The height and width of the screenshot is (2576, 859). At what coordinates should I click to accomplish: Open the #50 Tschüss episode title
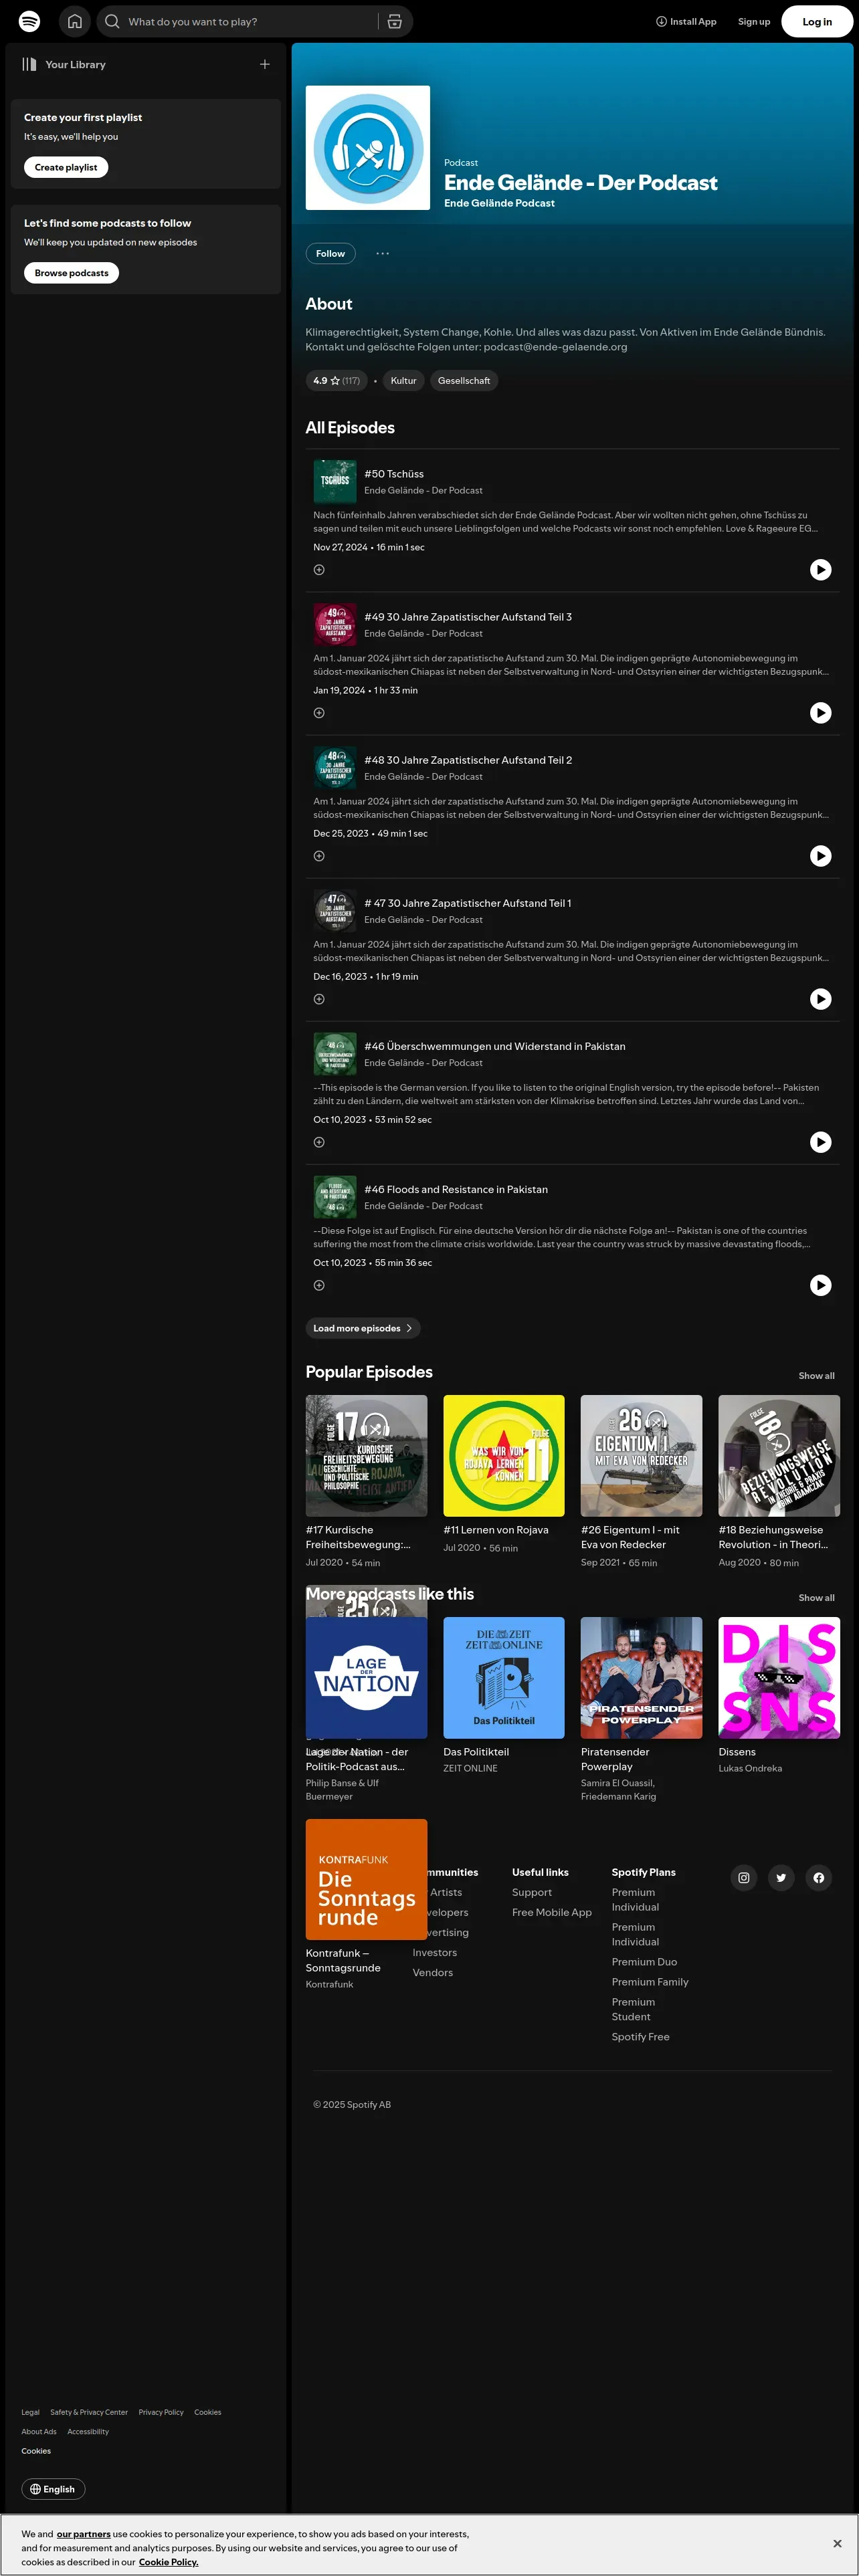394,474
